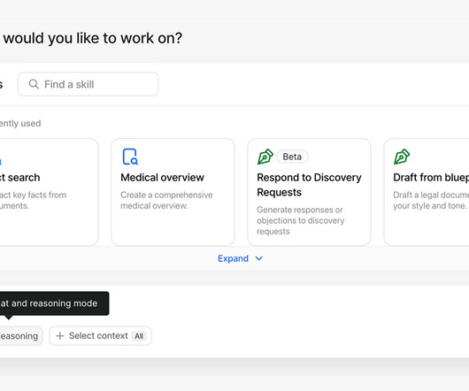Open Respond to Discovery Requests card
The width and height of the screenshot is (469, 391).
click(310, 192)
